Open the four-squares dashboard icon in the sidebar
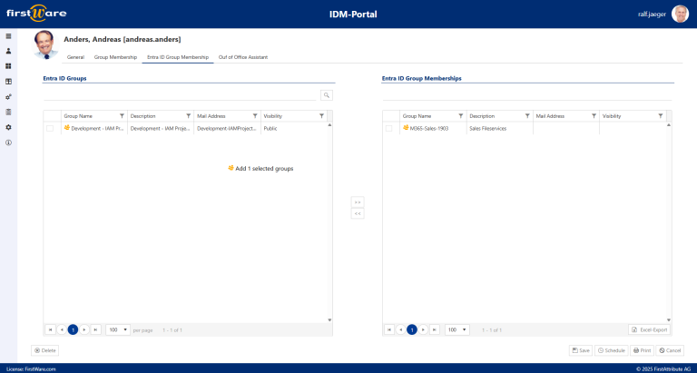This screenshot has height=373, width=697. tap(8, 66)
